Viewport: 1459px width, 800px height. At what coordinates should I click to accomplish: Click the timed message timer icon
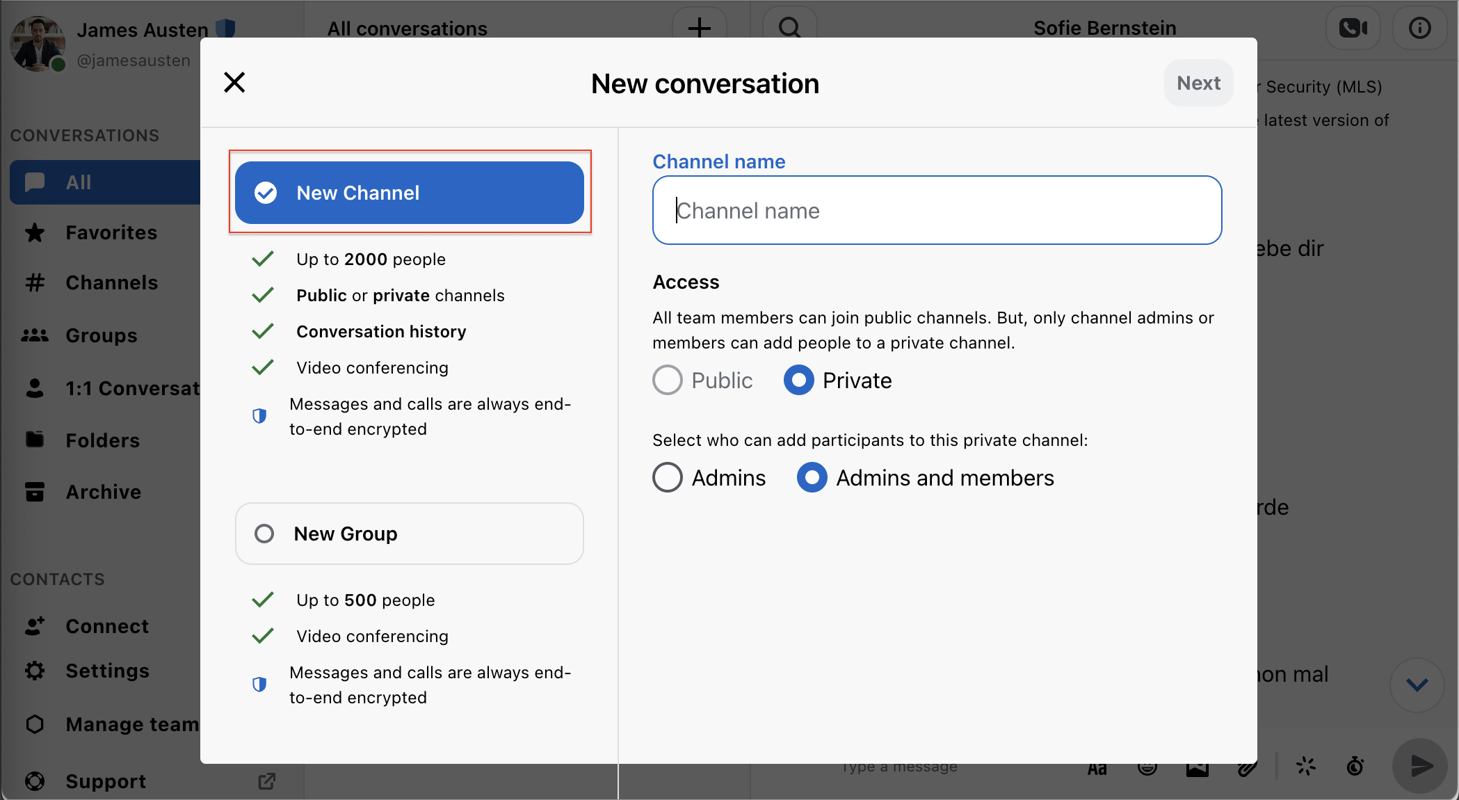click(1355, 767)
